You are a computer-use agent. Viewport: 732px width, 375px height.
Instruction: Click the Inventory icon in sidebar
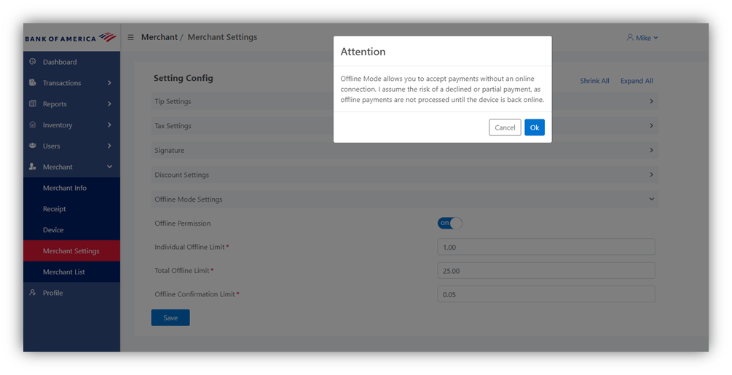tap(33, 125)
